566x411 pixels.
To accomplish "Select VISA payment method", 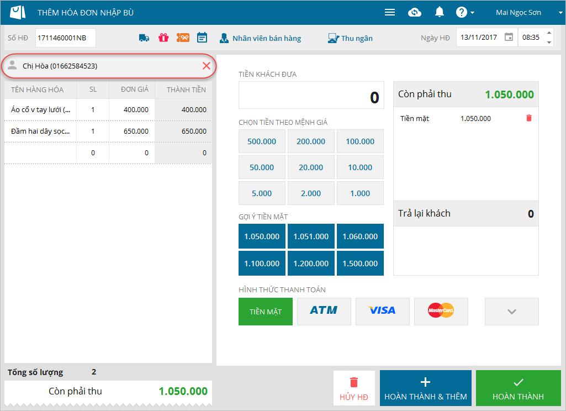I will coord(382,312).
